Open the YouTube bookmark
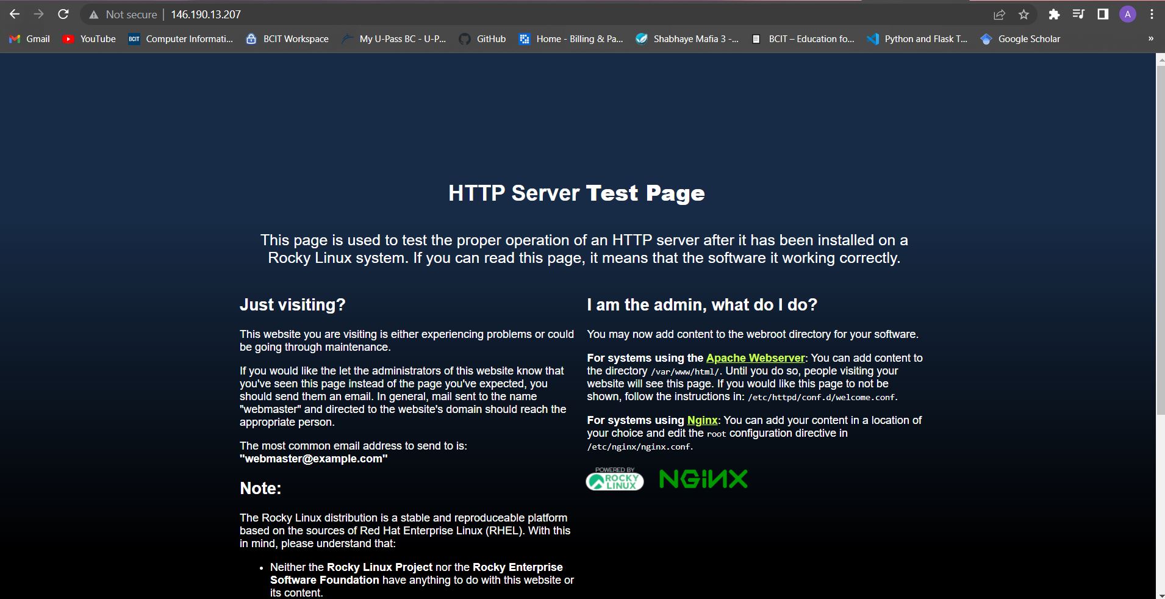Image resolution: width=1165 pixels, height=599 pixels. point(89,38)
